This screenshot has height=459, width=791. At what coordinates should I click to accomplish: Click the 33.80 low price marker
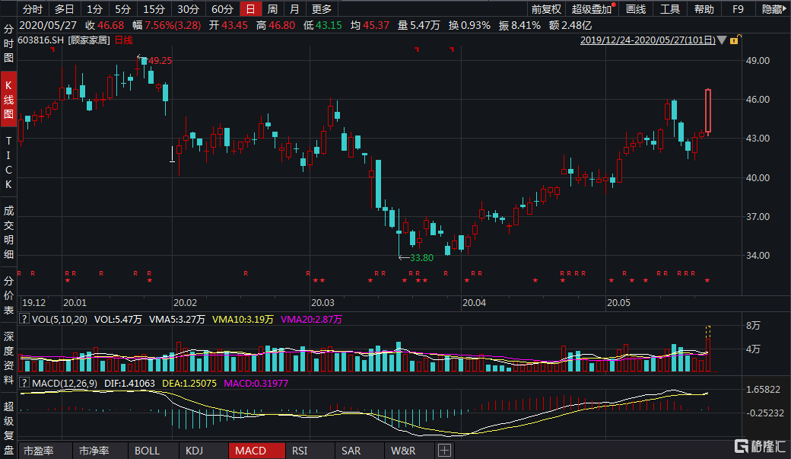point(421,258)
